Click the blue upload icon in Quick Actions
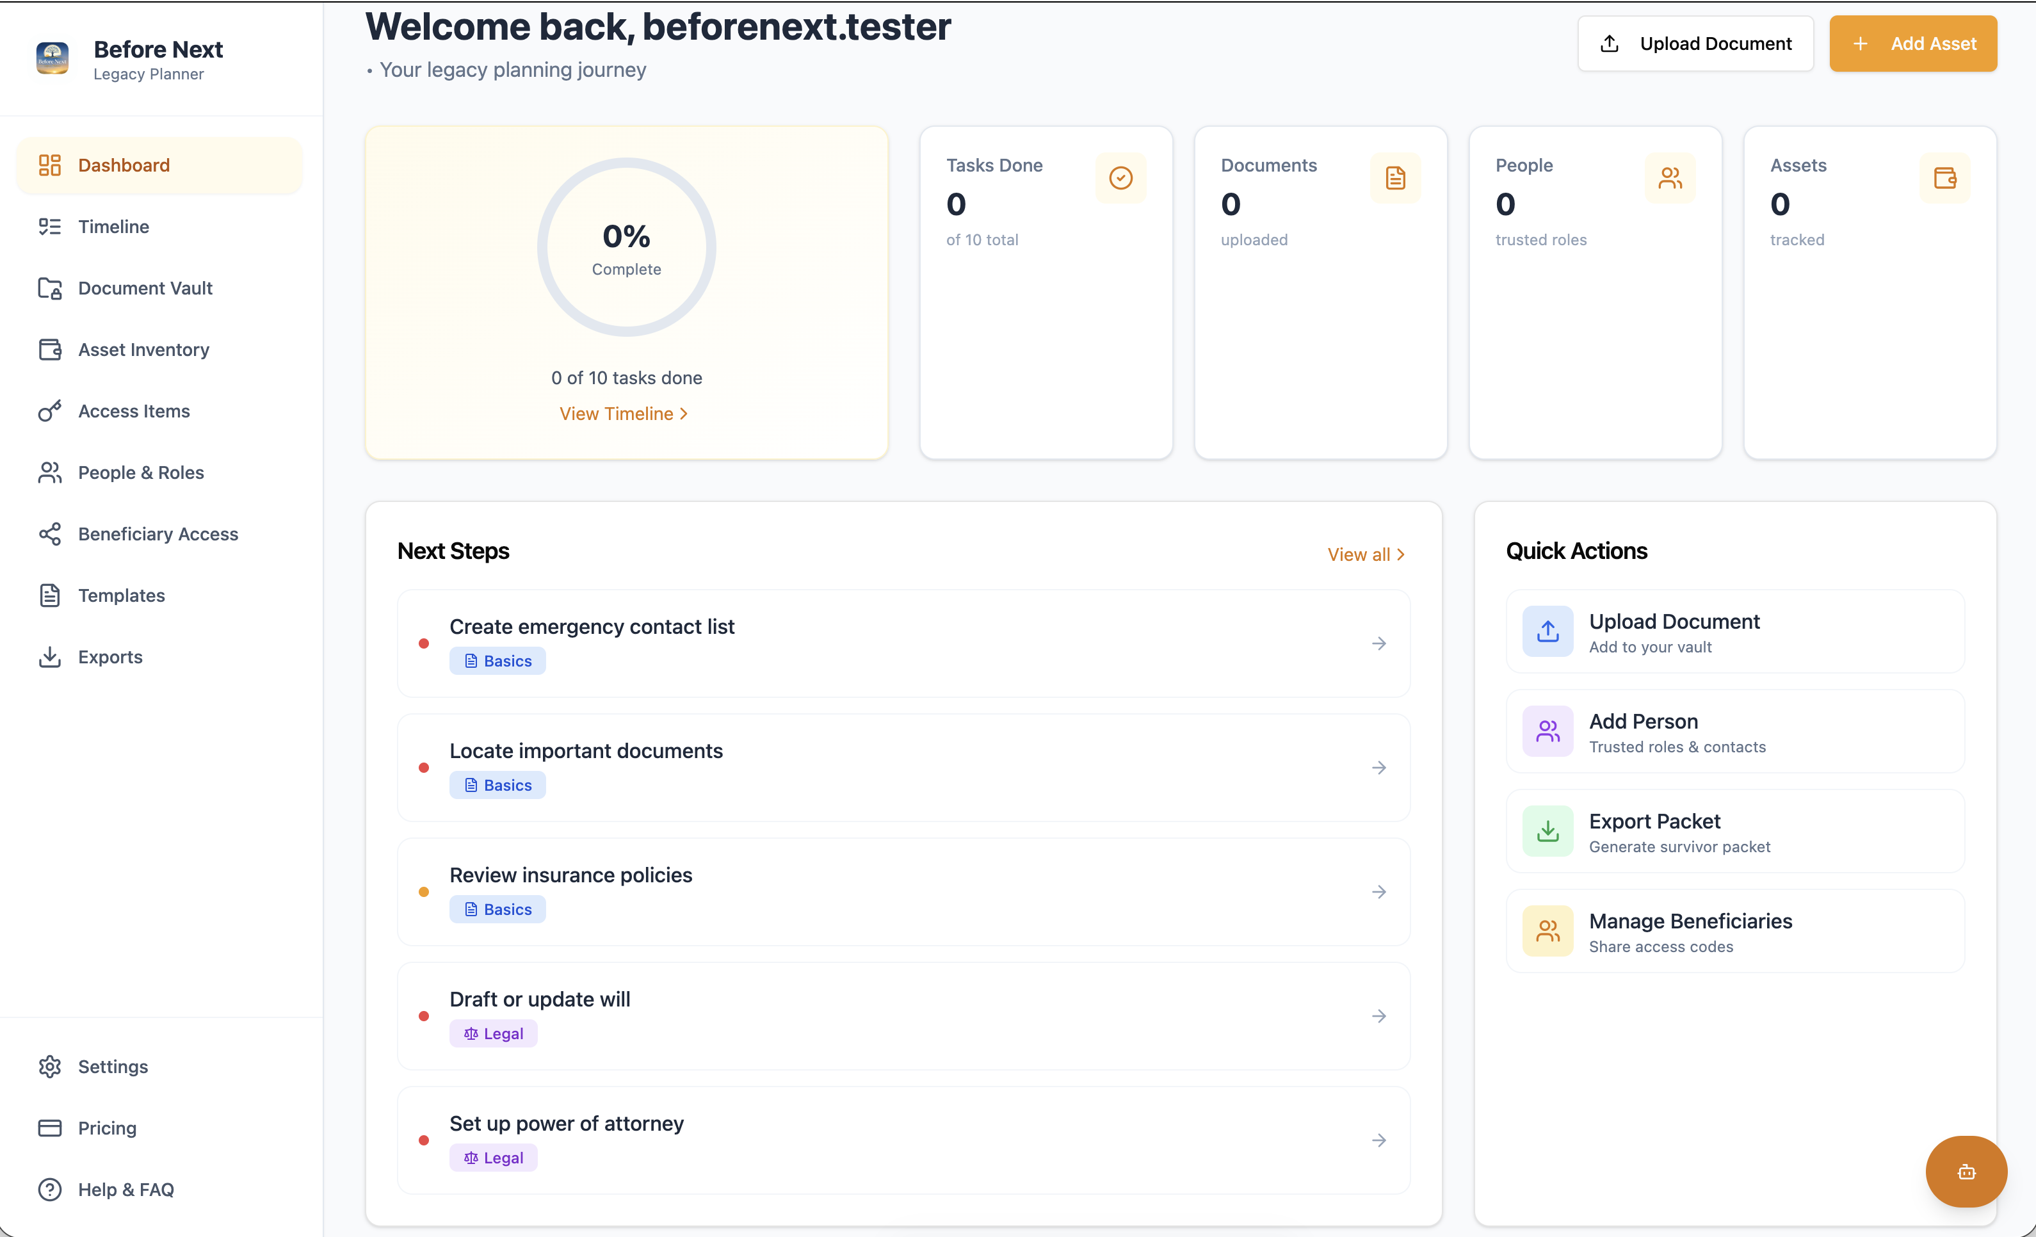This screenshot has width=2036, height=1237. 1547,631
